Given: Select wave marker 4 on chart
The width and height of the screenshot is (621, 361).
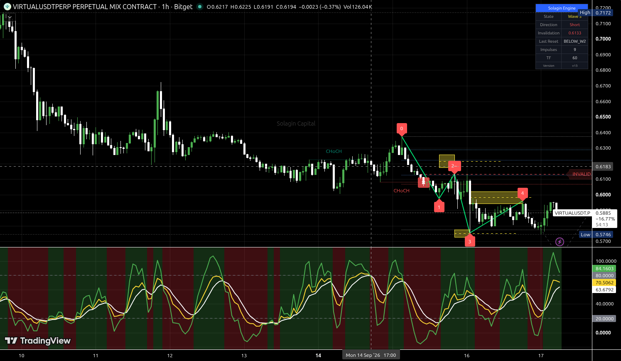Looking at the screenshot, I should (x=523, y=194).
